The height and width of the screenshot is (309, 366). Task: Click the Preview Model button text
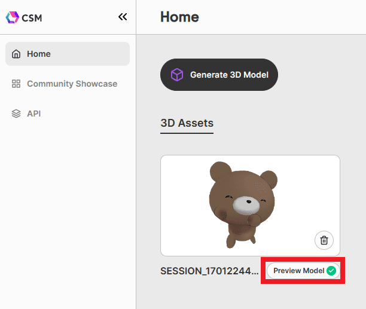[298, 271]
